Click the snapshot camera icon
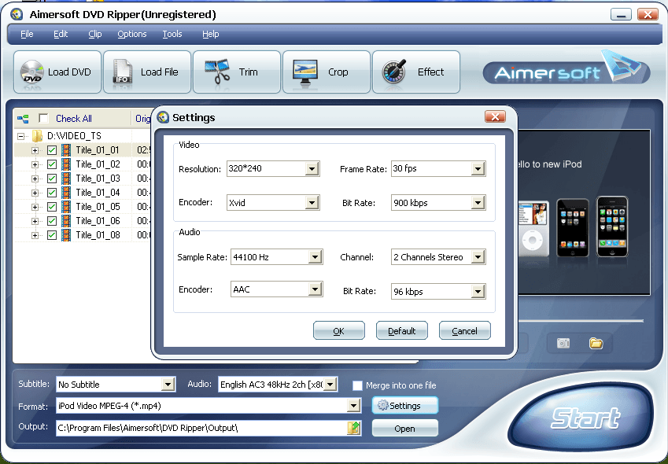Viewport: 668px width, 464px height. coord(563,343)
